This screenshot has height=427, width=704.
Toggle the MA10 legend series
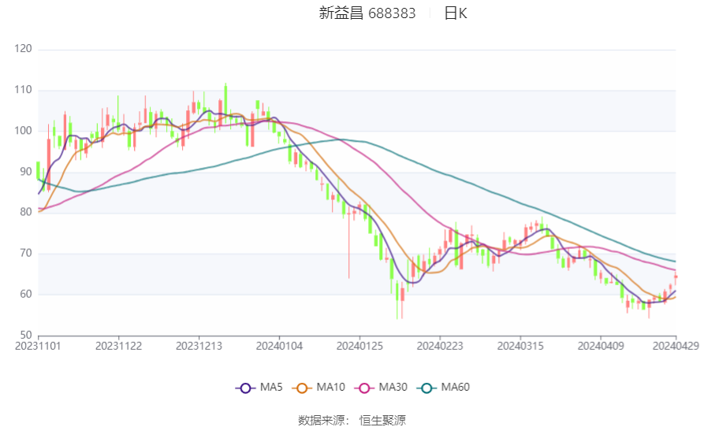tap(318, 387)
